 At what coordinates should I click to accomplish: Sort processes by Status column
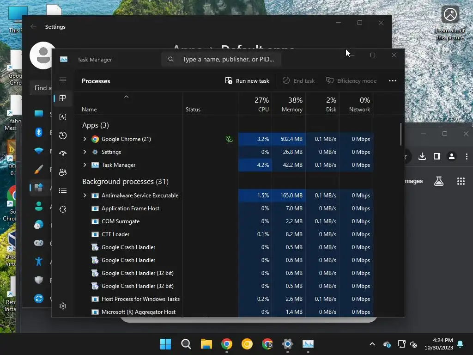(x=193, y=109)
